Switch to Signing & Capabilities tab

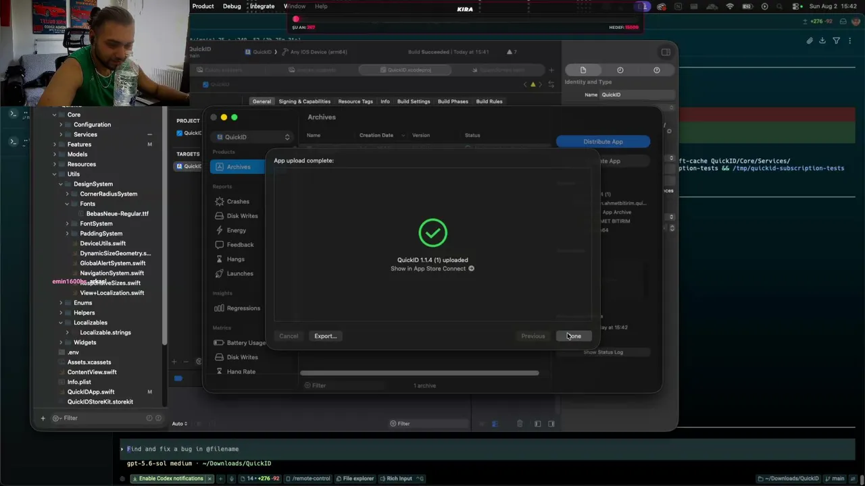305,101
